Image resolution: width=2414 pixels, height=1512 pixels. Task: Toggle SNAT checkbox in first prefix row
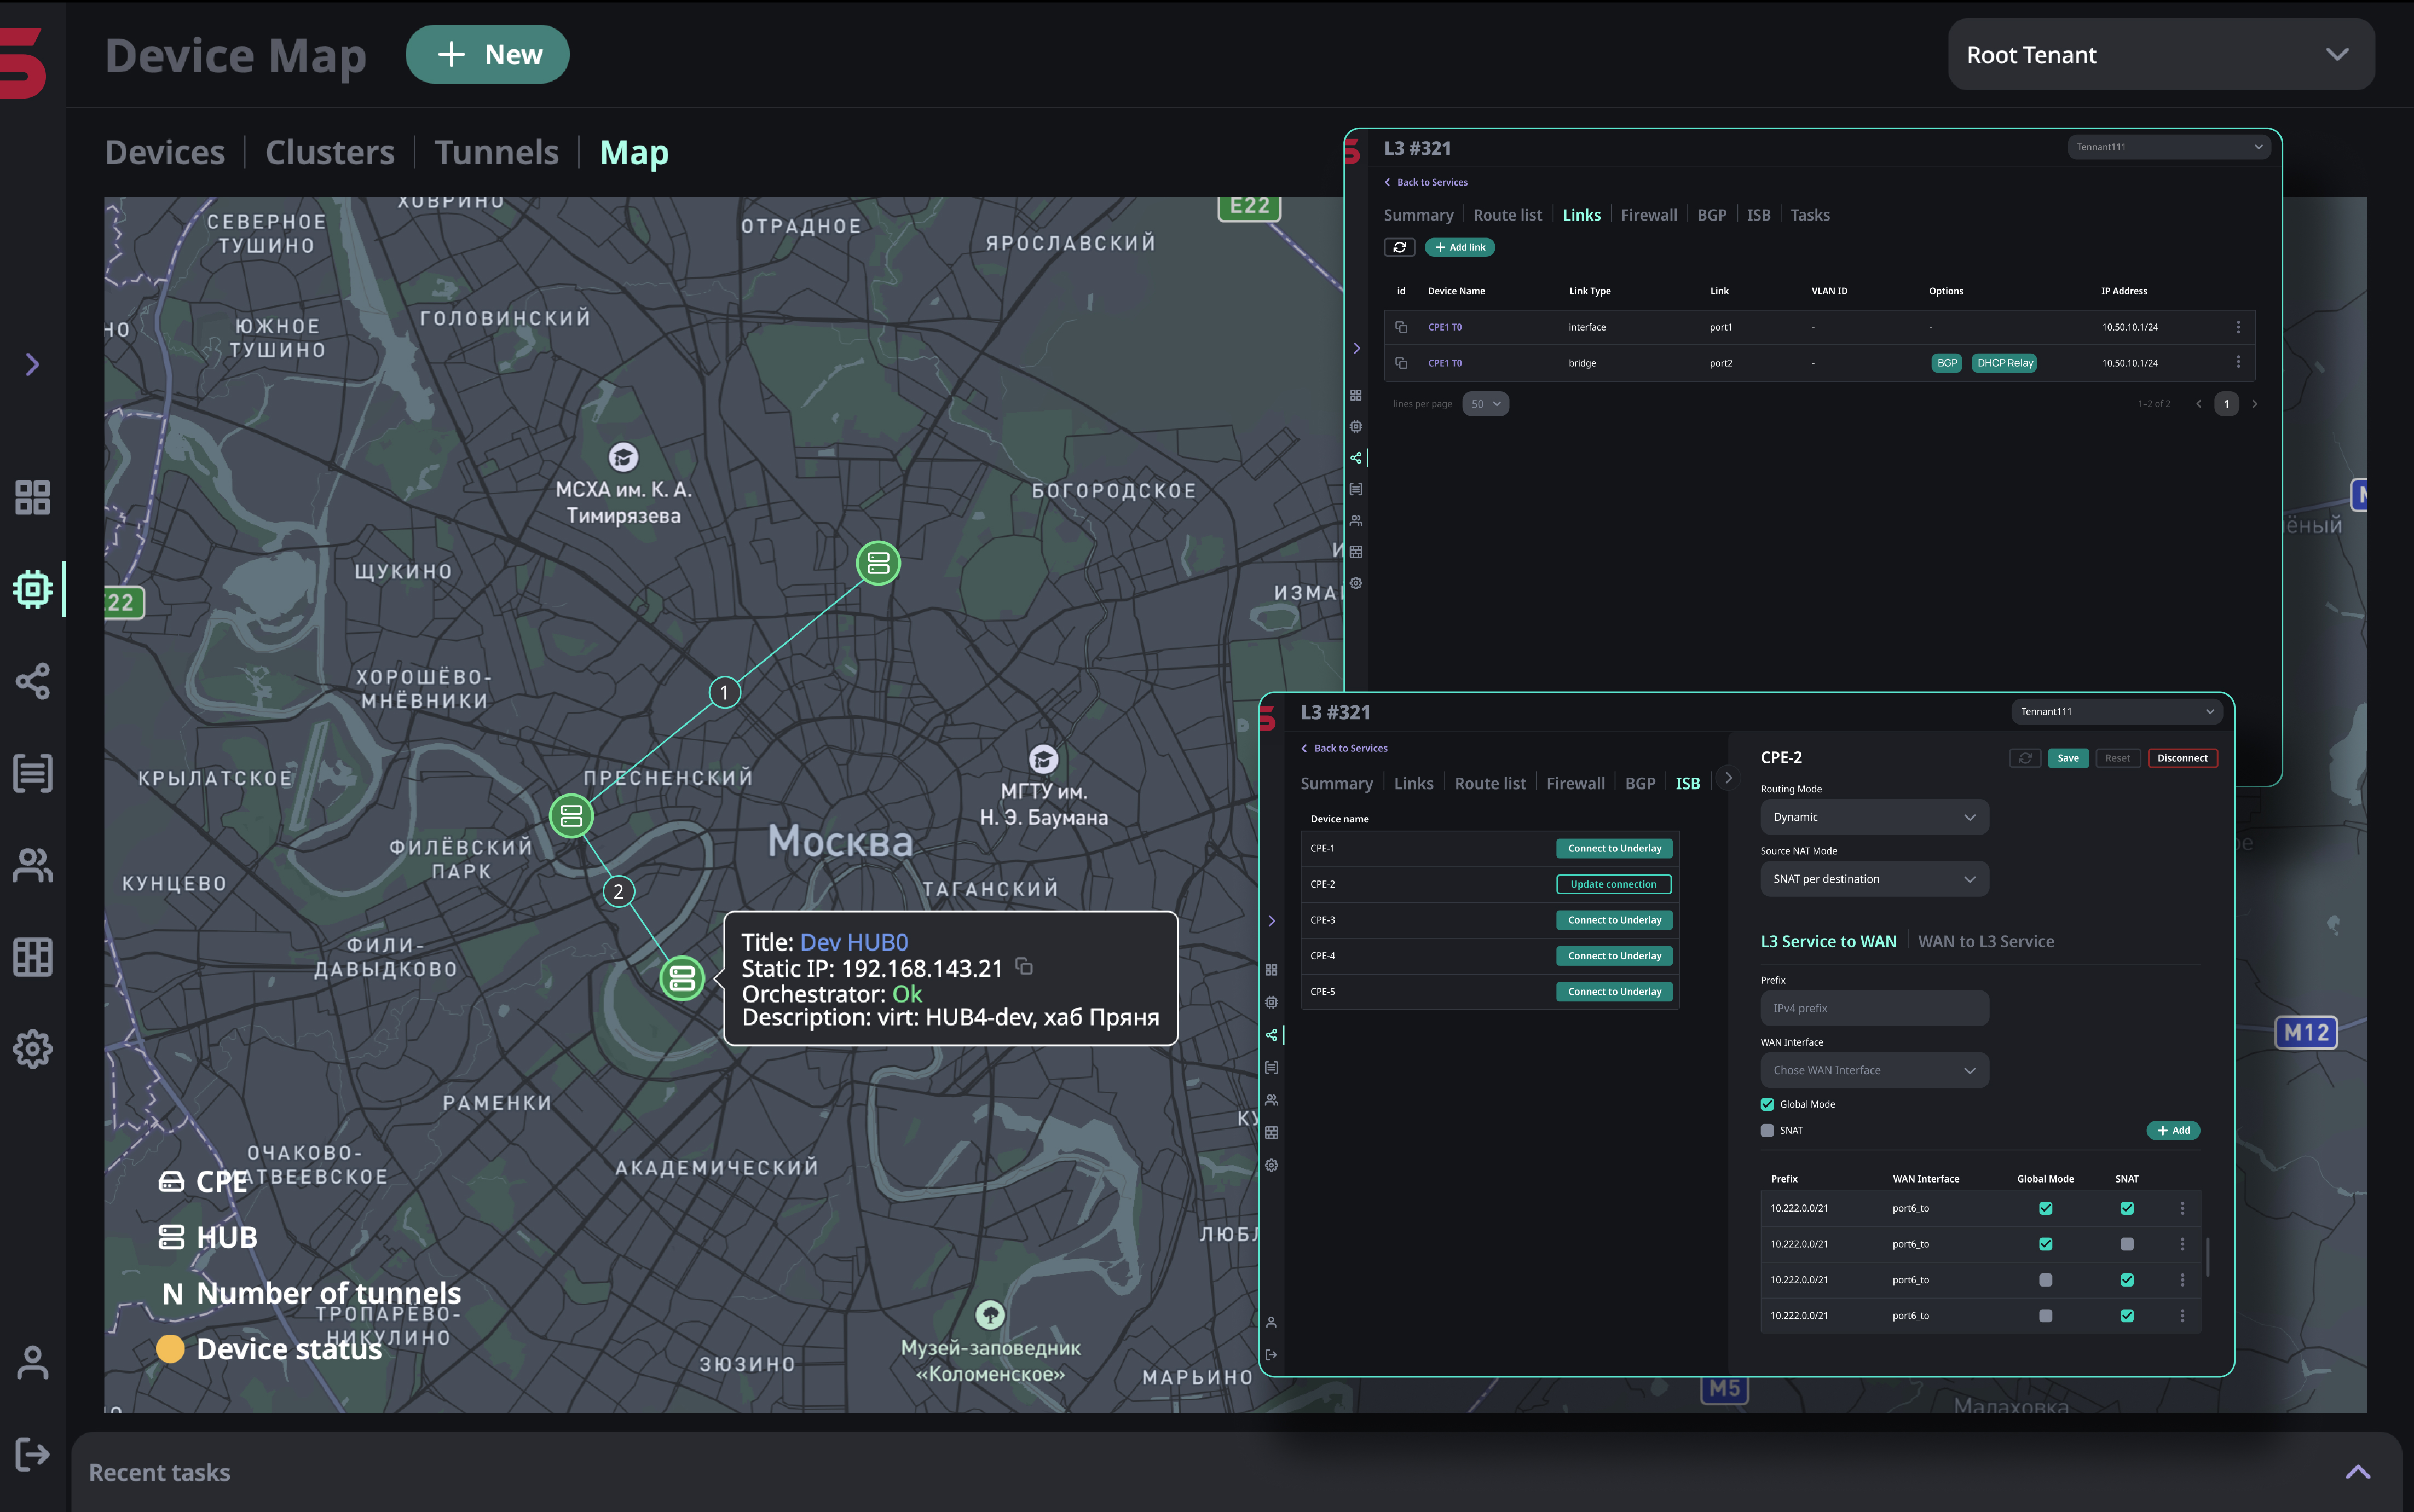2127,1208
